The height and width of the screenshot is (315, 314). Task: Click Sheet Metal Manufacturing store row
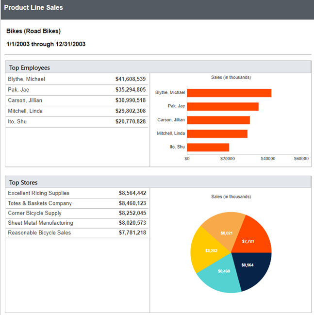[x=40, y=223]
